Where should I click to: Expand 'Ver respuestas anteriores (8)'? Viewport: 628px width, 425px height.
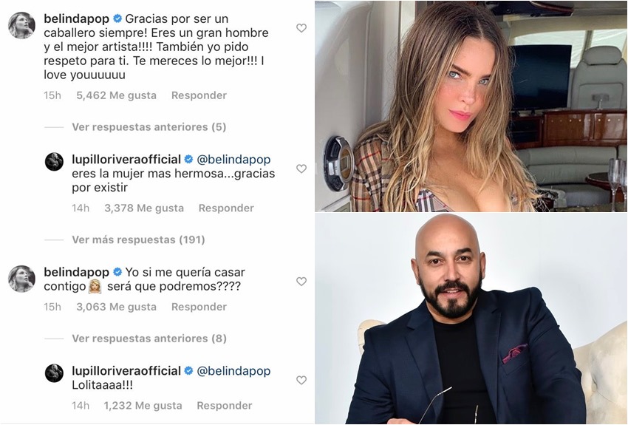tap(149, 339)
